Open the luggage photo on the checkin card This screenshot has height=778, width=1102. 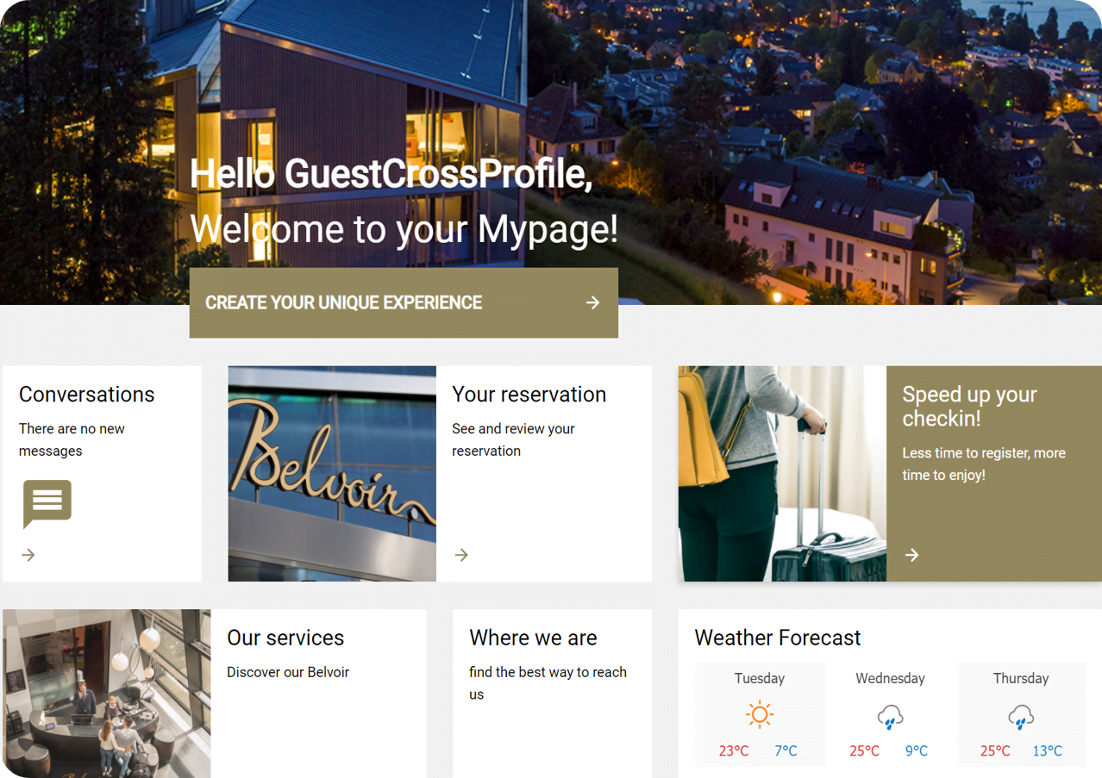[782, 474]
